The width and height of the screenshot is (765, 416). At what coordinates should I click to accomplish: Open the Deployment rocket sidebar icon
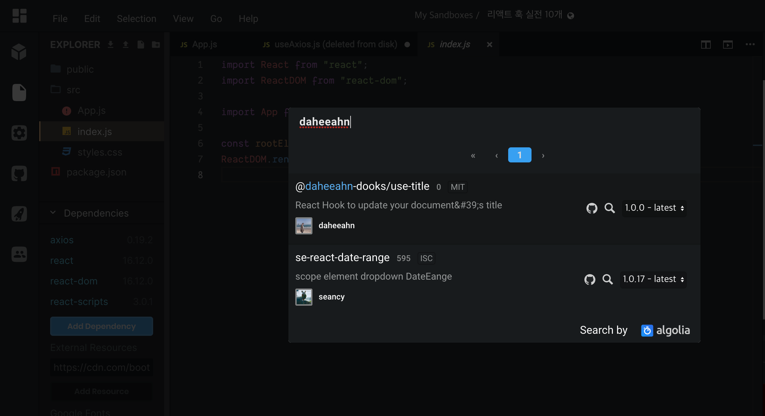click(19, 214)
